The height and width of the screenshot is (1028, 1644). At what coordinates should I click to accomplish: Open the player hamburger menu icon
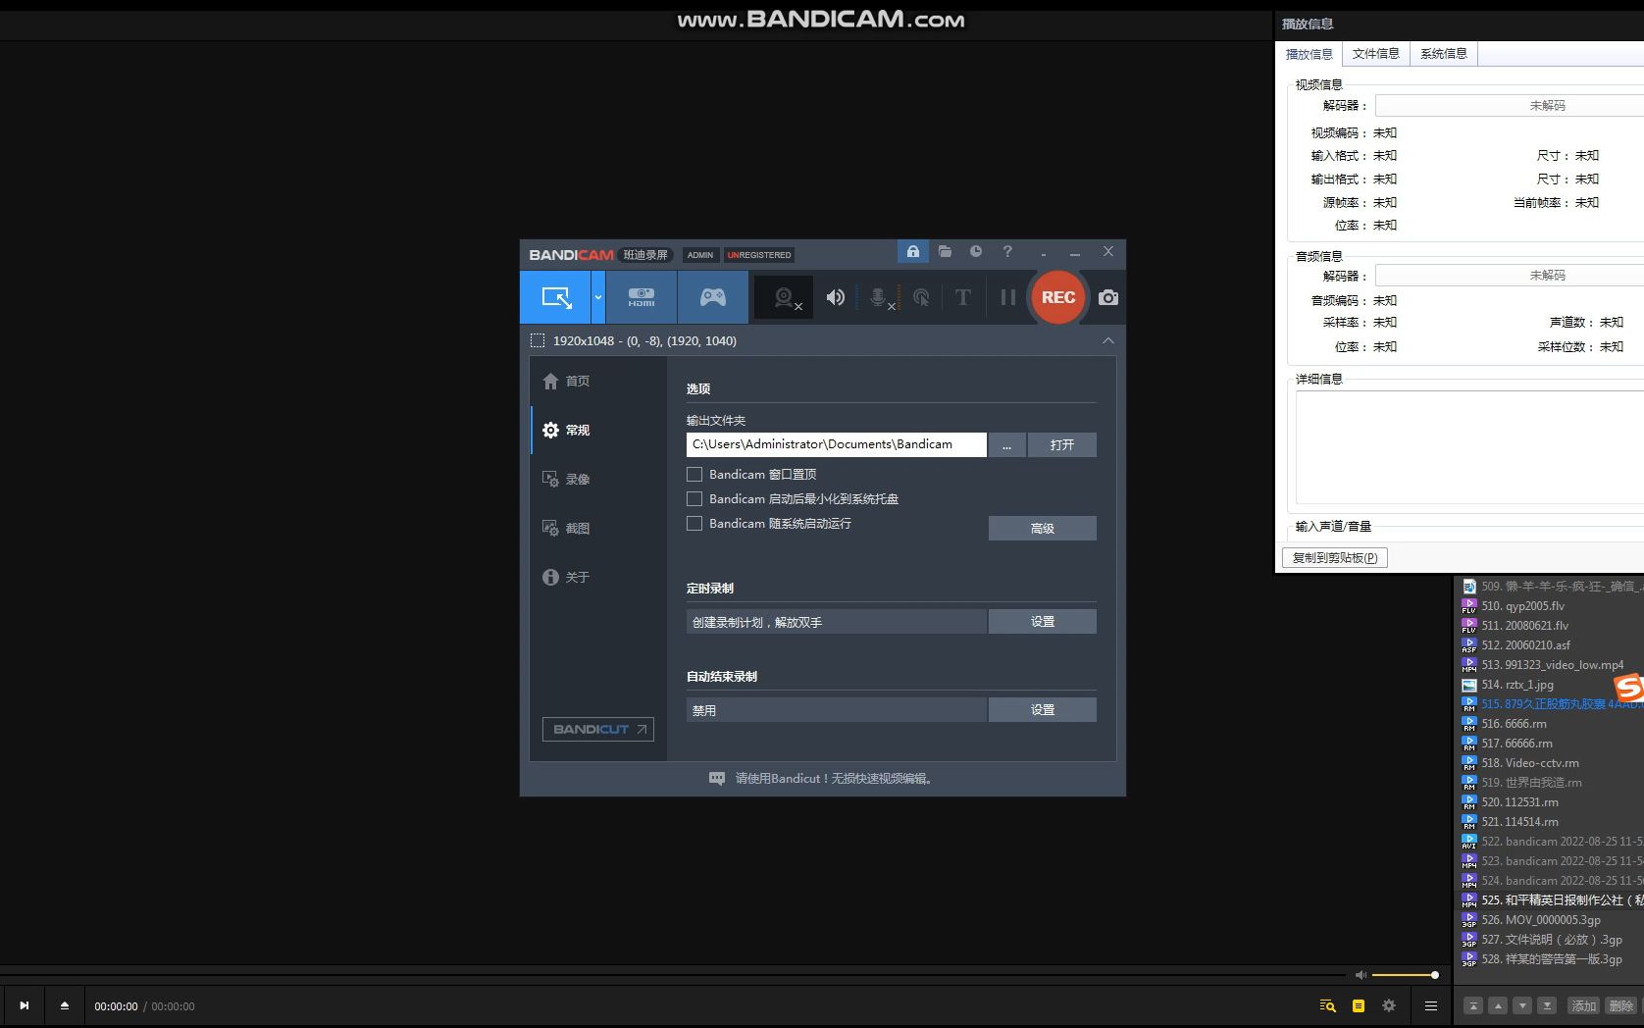pos(1431,1005)
